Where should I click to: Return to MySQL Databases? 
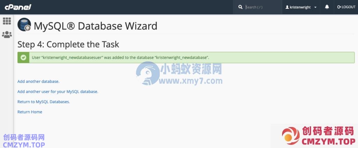44,102
